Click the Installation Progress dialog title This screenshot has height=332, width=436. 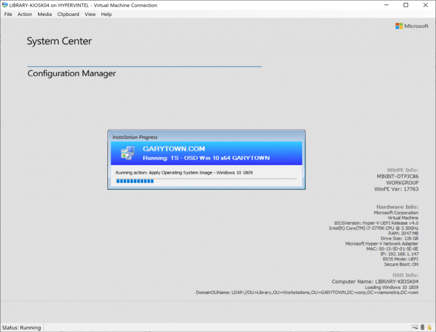click(135, 137)
